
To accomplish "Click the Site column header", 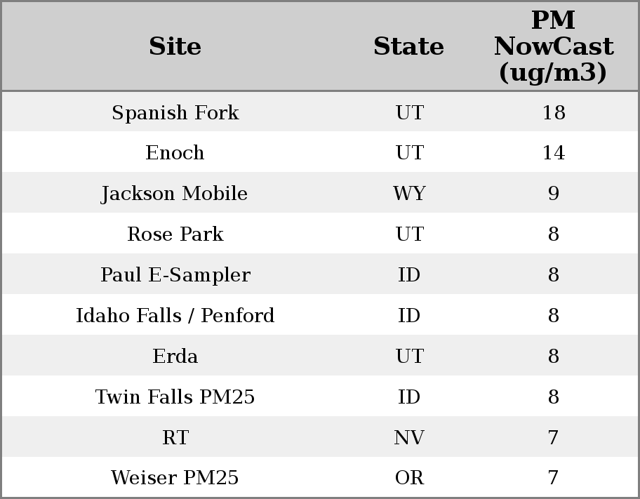I will pyautogui.click(x=175, y=47).
